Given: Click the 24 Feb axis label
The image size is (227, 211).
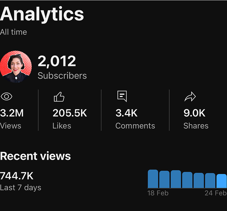Looking at the screenshot, I should click(x=216, y=193).
